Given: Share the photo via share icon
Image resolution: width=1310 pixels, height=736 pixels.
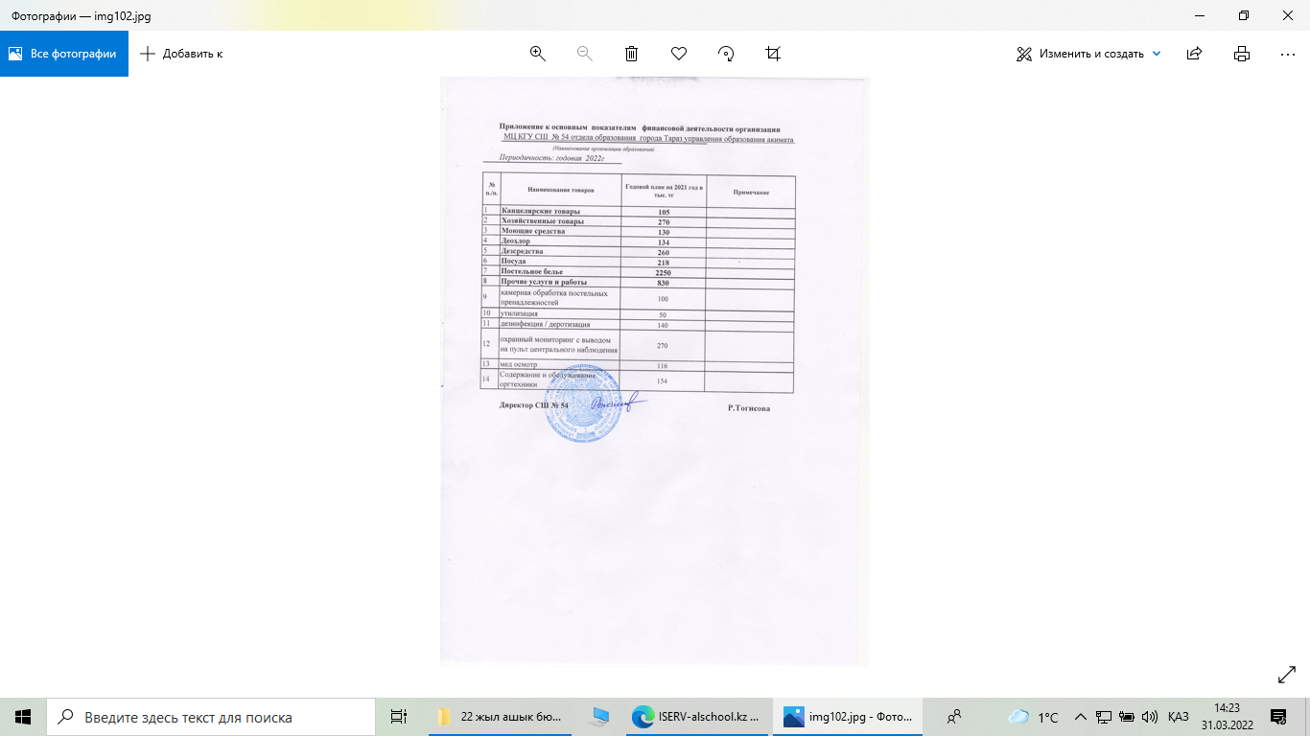Looking at the screenshot, I should 1194,54.
